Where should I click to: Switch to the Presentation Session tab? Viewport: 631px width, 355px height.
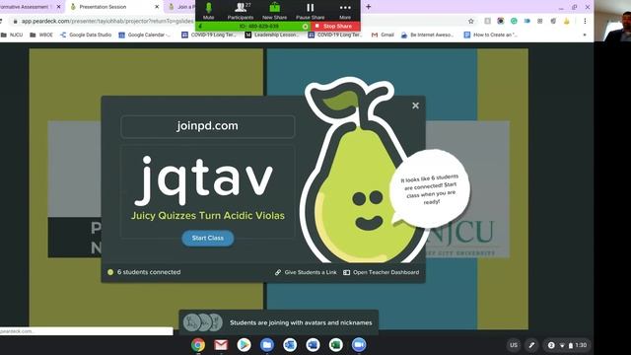[114, 7]
